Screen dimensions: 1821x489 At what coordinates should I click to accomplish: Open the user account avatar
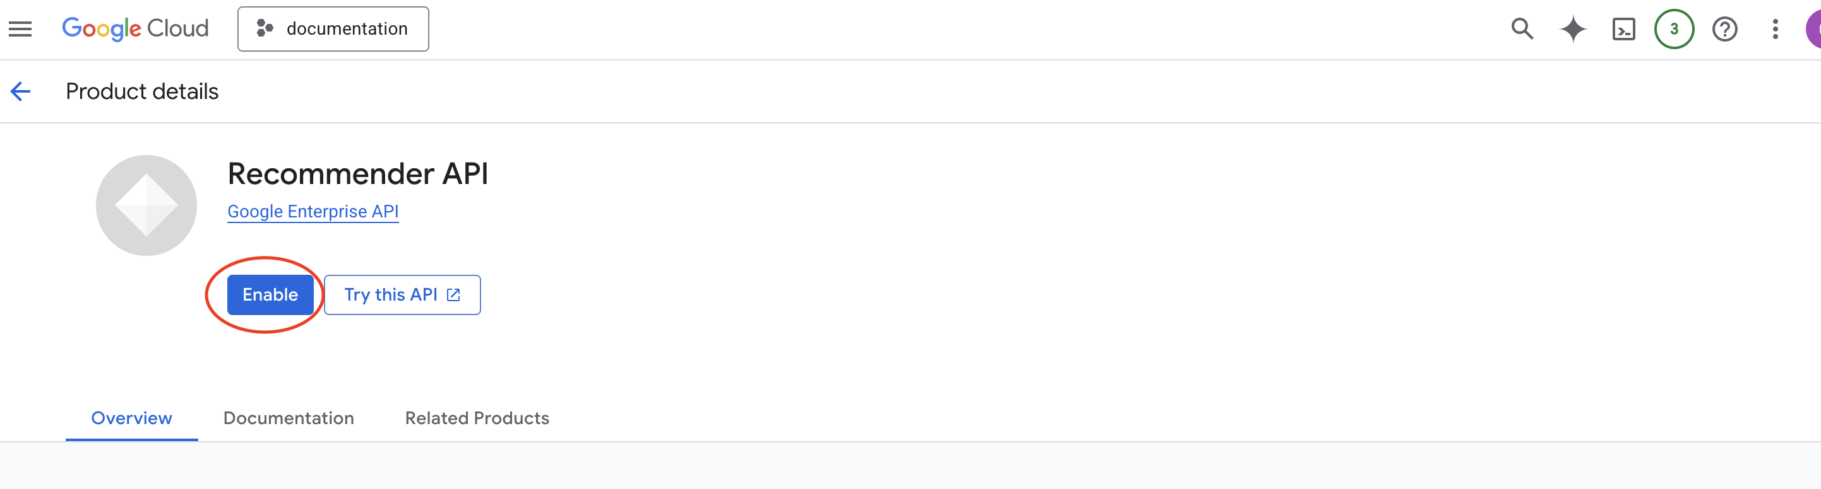click(x=1815, y=29)
